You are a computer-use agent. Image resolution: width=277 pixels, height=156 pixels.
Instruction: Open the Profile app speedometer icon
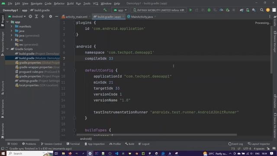pos(221,10)
